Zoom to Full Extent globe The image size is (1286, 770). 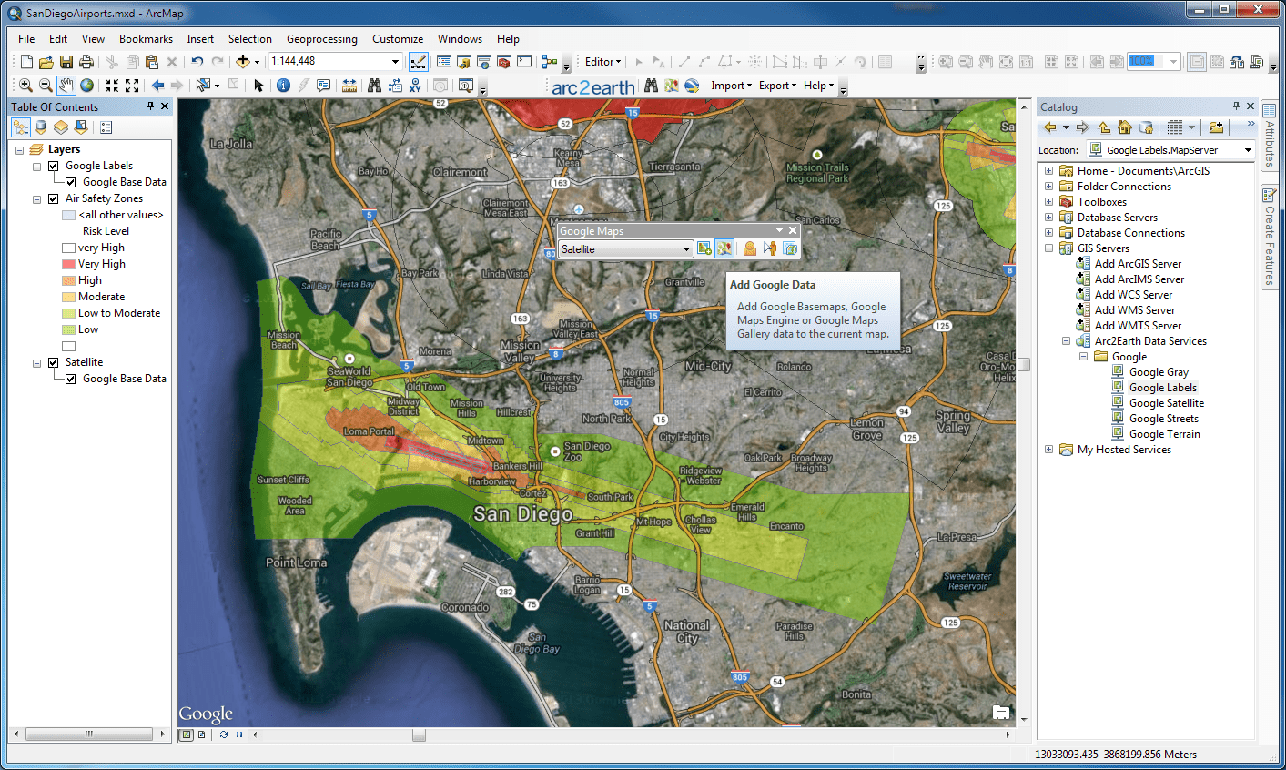[x=86, y=86]
